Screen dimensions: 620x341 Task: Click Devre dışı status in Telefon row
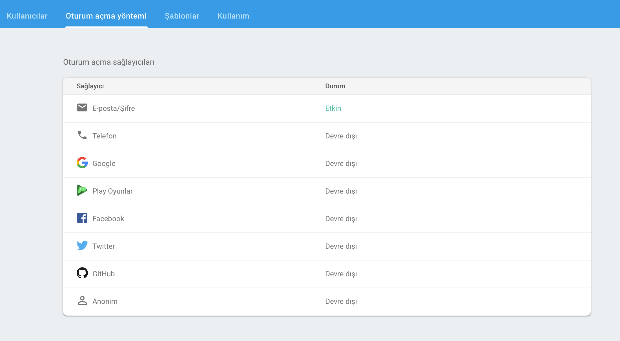341,136
